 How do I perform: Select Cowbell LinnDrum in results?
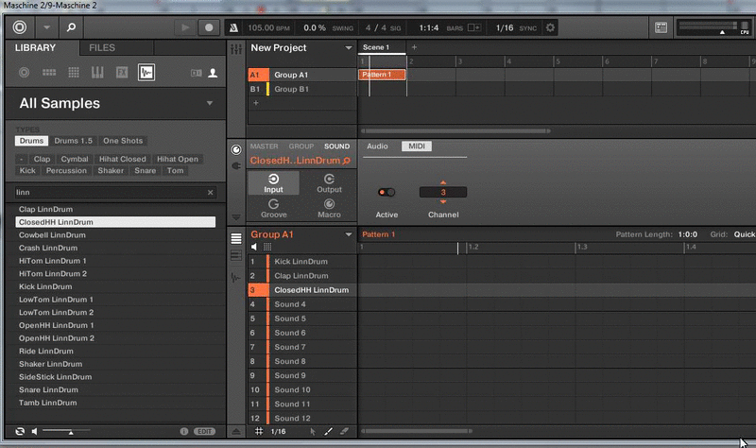pos(115,234)
